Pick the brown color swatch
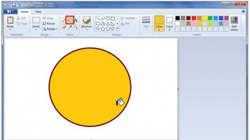The height and width of the screenshot is (140, 250). (x=188, y=24)
